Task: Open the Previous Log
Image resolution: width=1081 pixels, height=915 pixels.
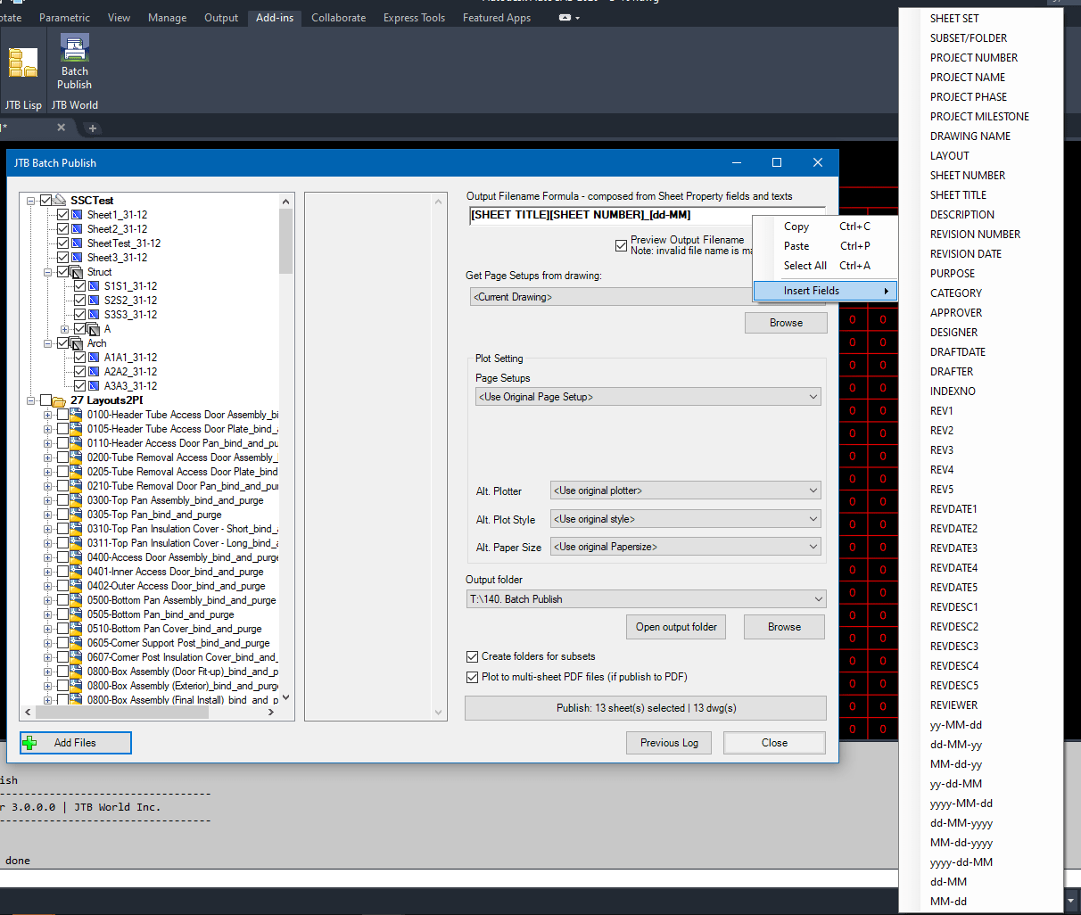Action: click(669, 743)
